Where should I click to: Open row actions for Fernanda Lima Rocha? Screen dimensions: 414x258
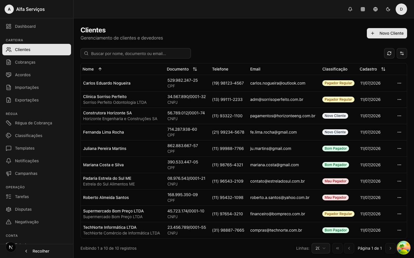click(399, 132)
